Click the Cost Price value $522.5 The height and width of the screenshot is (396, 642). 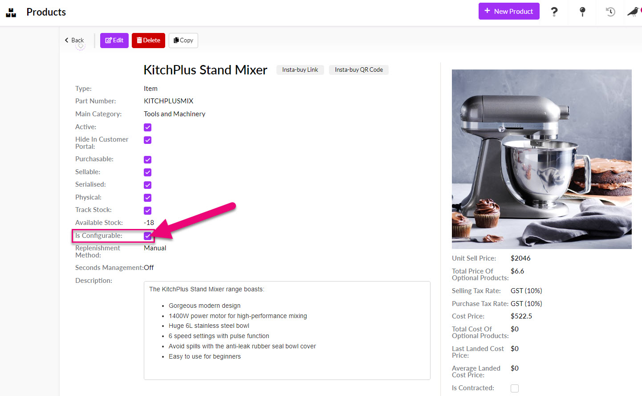pos(521,316)
